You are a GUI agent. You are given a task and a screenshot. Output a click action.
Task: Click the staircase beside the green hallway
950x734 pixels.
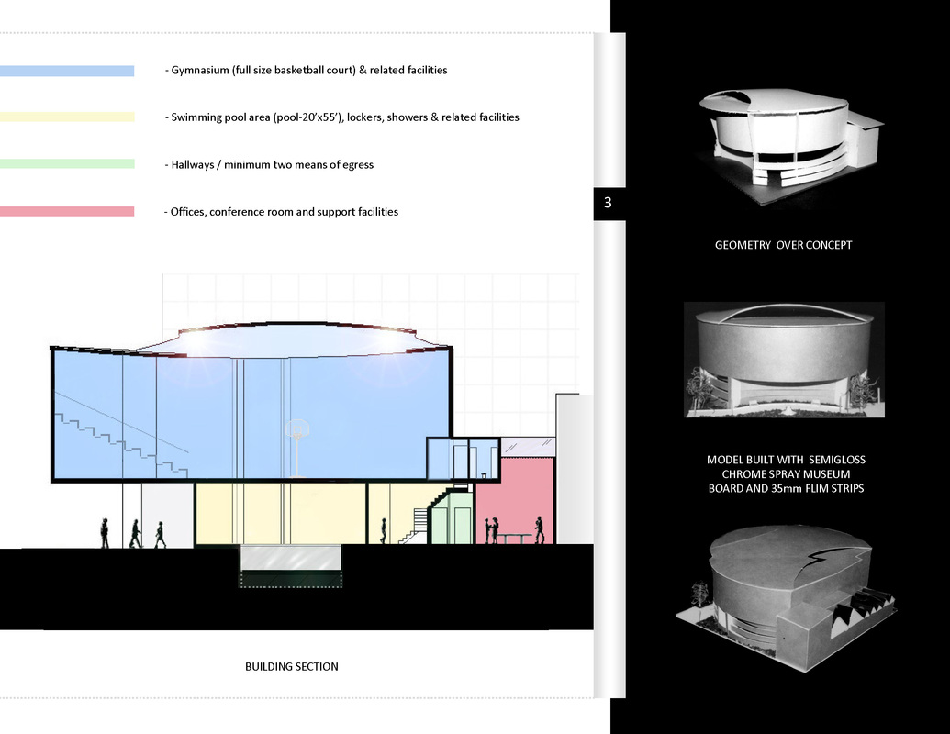coord(416,526)
